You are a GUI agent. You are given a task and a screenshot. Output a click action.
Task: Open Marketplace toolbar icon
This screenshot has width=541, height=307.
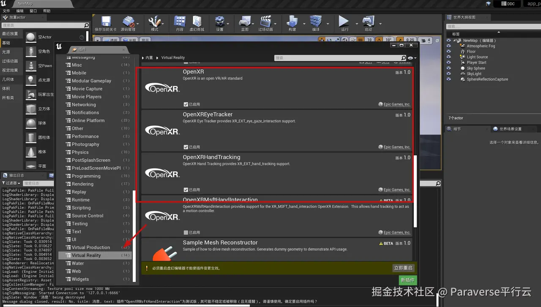click(197, 21)
